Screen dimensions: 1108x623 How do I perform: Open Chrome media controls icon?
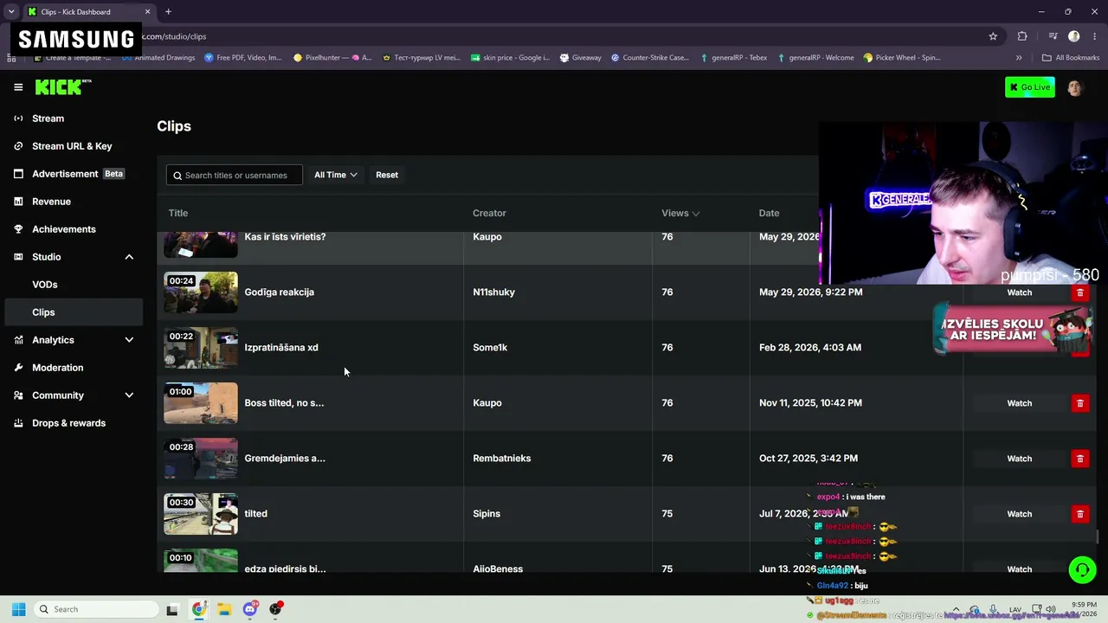[x=1053, y=36]
